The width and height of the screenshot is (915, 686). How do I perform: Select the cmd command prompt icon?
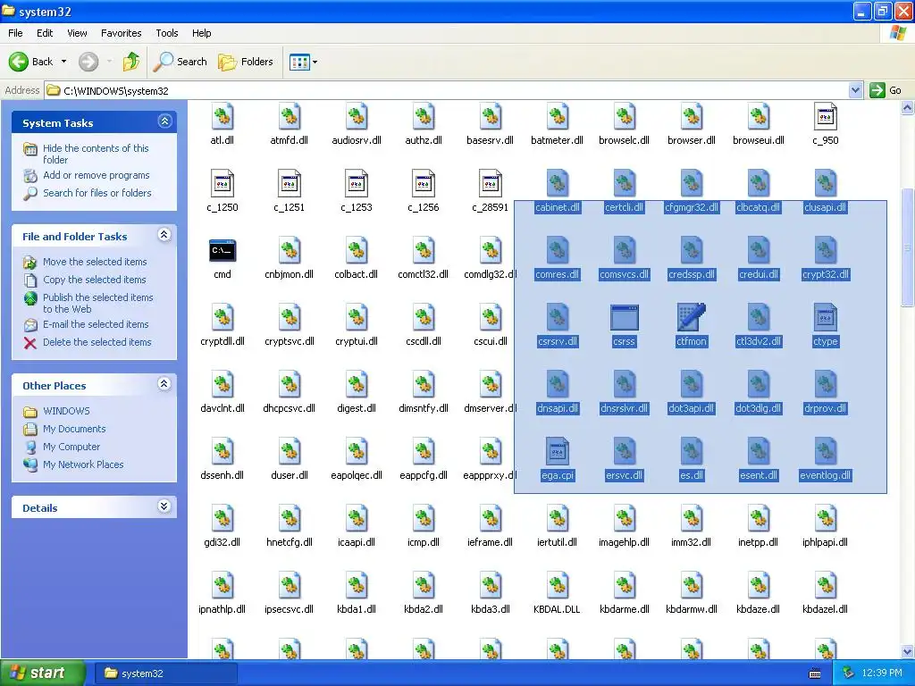click(222, 251)
